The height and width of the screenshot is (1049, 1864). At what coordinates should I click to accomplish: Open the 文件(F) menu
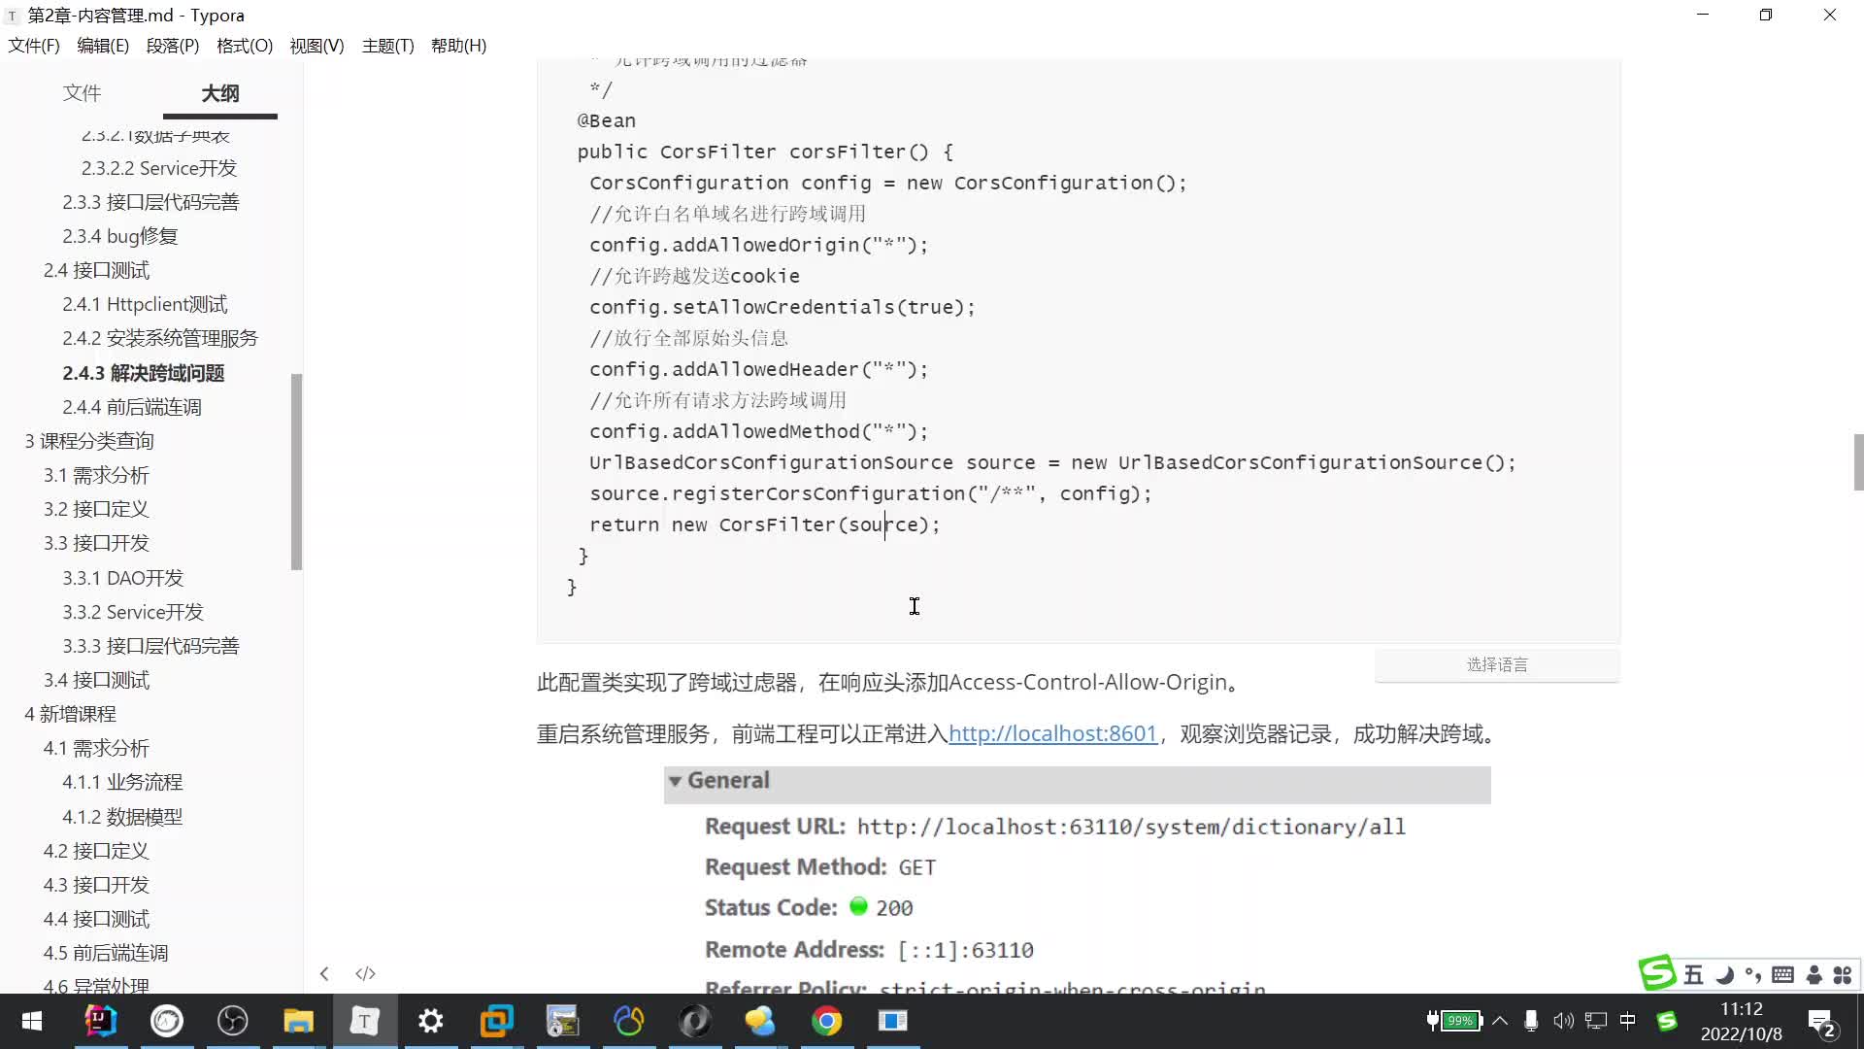tap(34, 46)
